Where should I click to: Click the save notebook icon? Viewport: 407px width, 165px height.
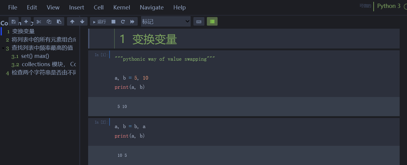13,22
